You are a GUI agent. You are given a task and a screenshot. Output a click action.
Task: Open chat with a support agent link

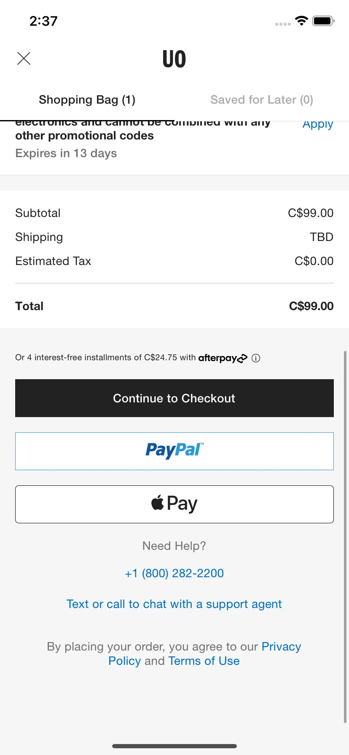pos(174,604)
